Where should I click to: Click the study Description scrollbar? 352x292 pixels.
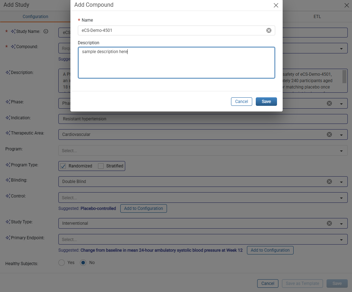pos(344,77)
